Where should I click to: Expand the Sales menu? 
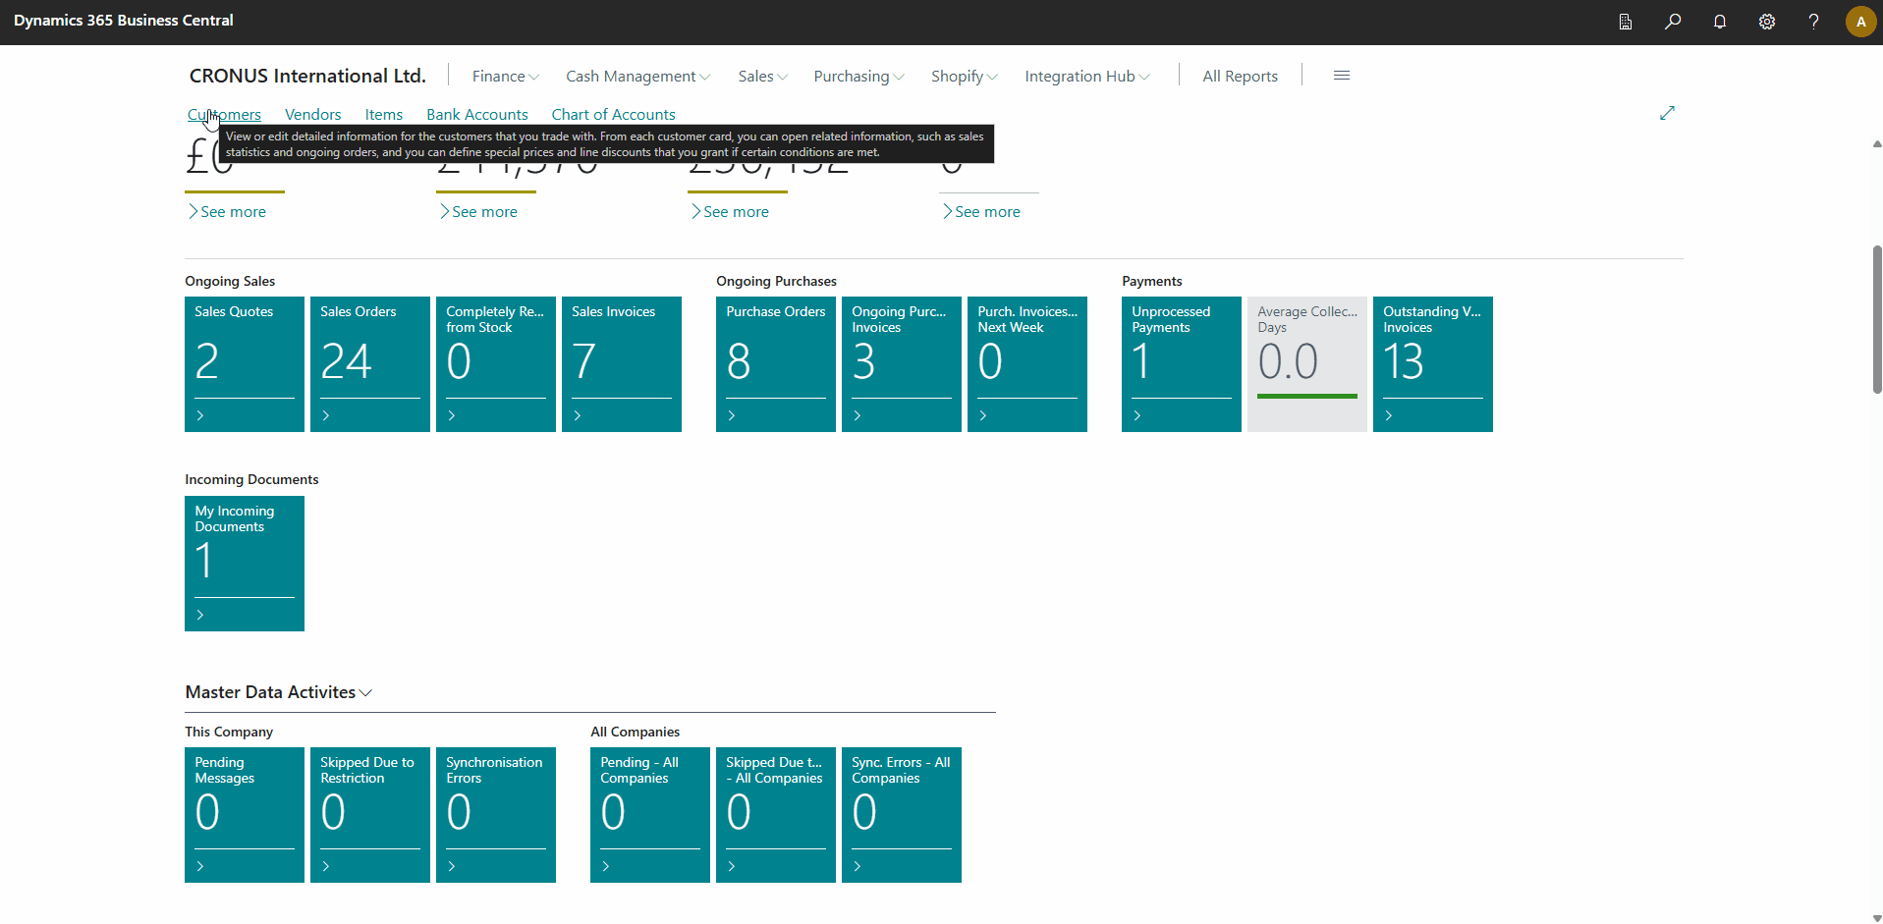pyautogui.click(x=762, y=76)
